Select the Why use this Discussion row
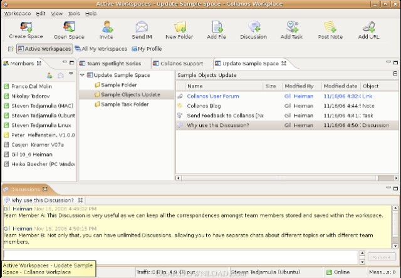401x278 pixels. coord(287,125)
